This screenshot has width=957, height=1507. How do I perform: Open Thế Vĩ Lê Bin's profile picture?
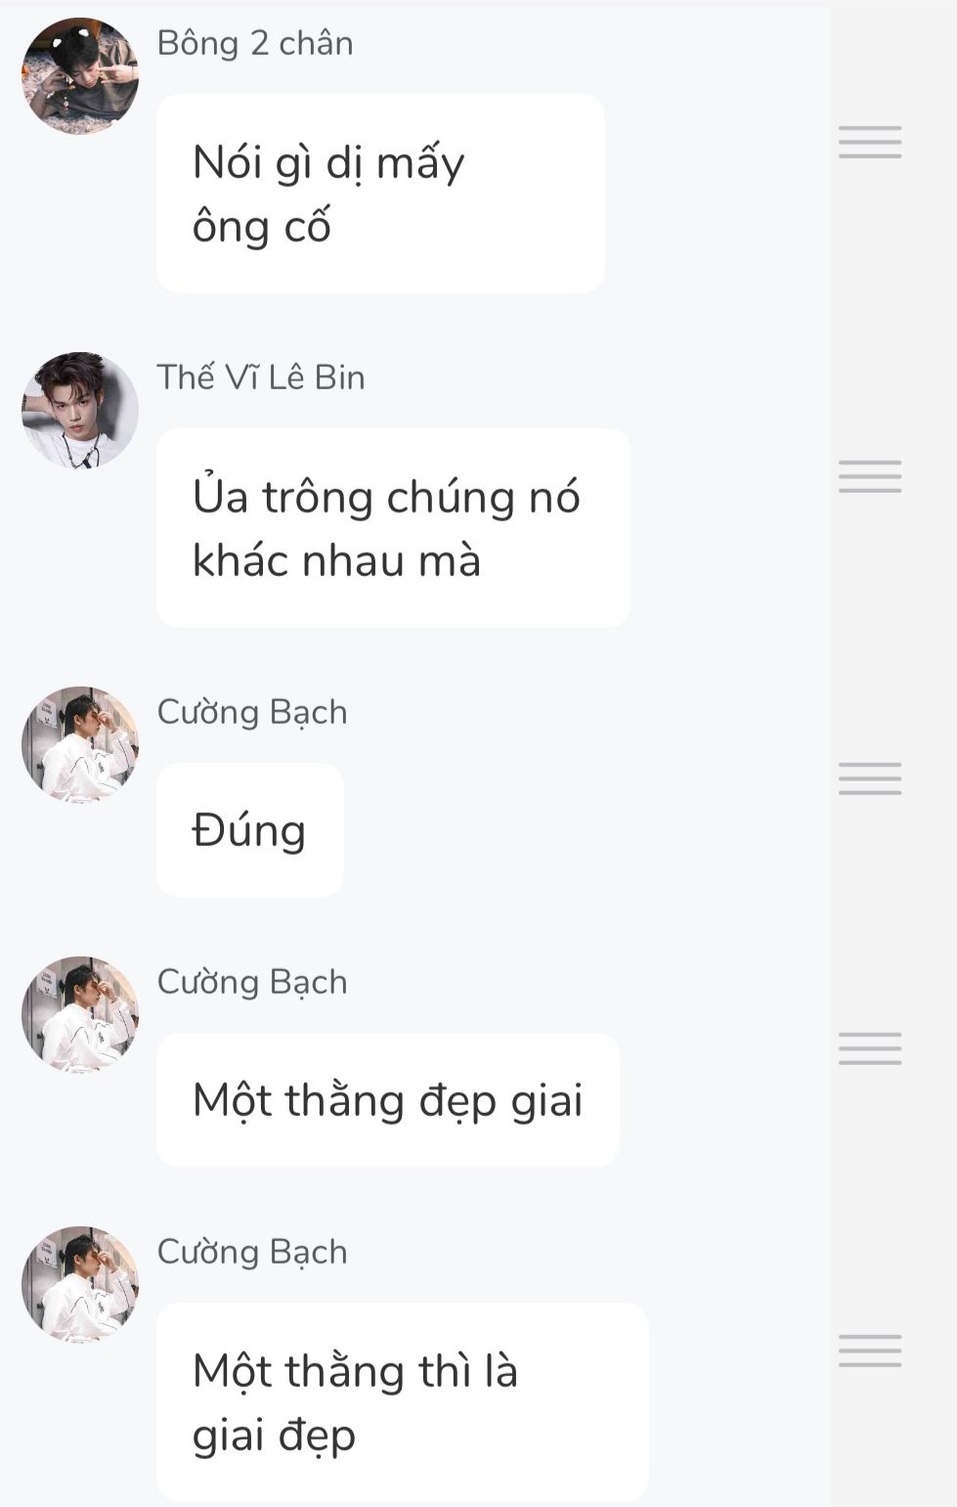[x=80, y=410]
